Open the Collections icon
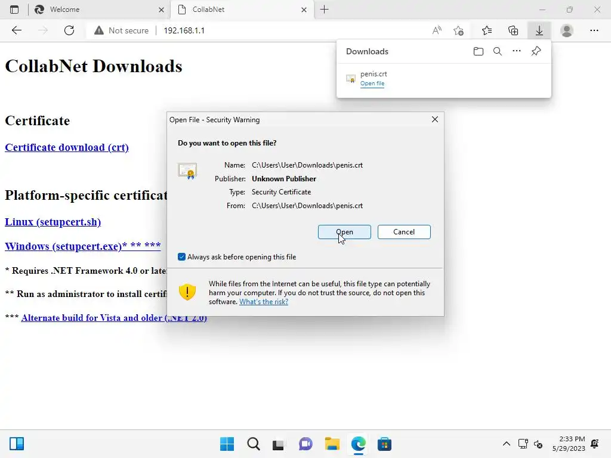The height and width of the screenshot is (458, 611). [513, 30]
